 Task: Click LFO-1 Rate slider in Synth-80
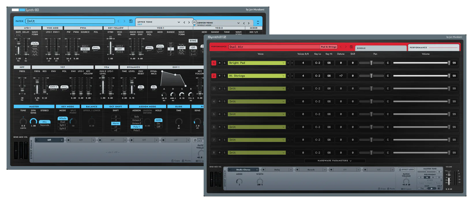tap(18, 47)
